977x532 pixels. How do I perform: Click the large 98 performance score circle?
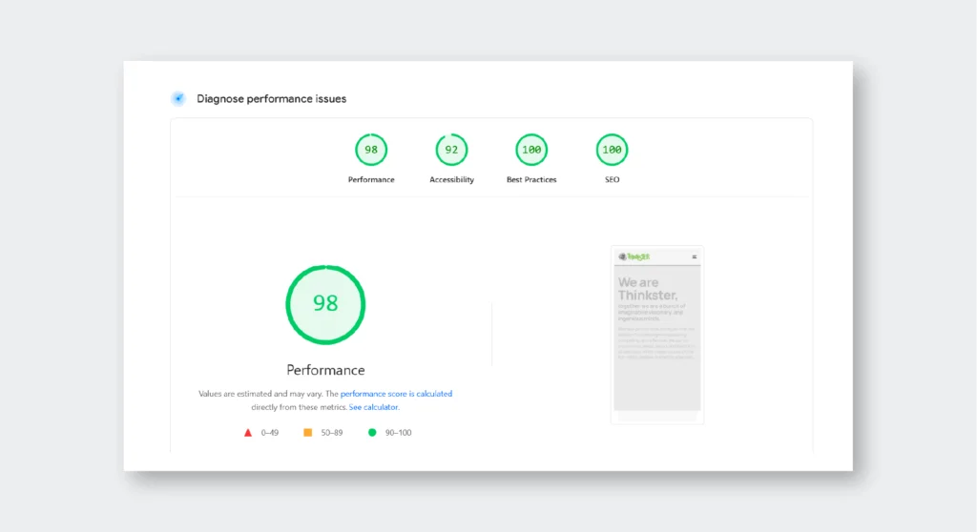pyautogui.click(x=325, y=304)
